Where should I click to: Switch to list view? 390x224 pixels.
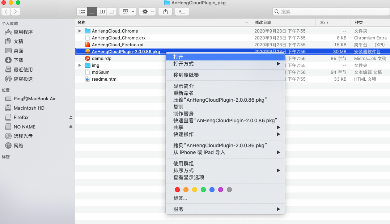(x=92, y=12)
